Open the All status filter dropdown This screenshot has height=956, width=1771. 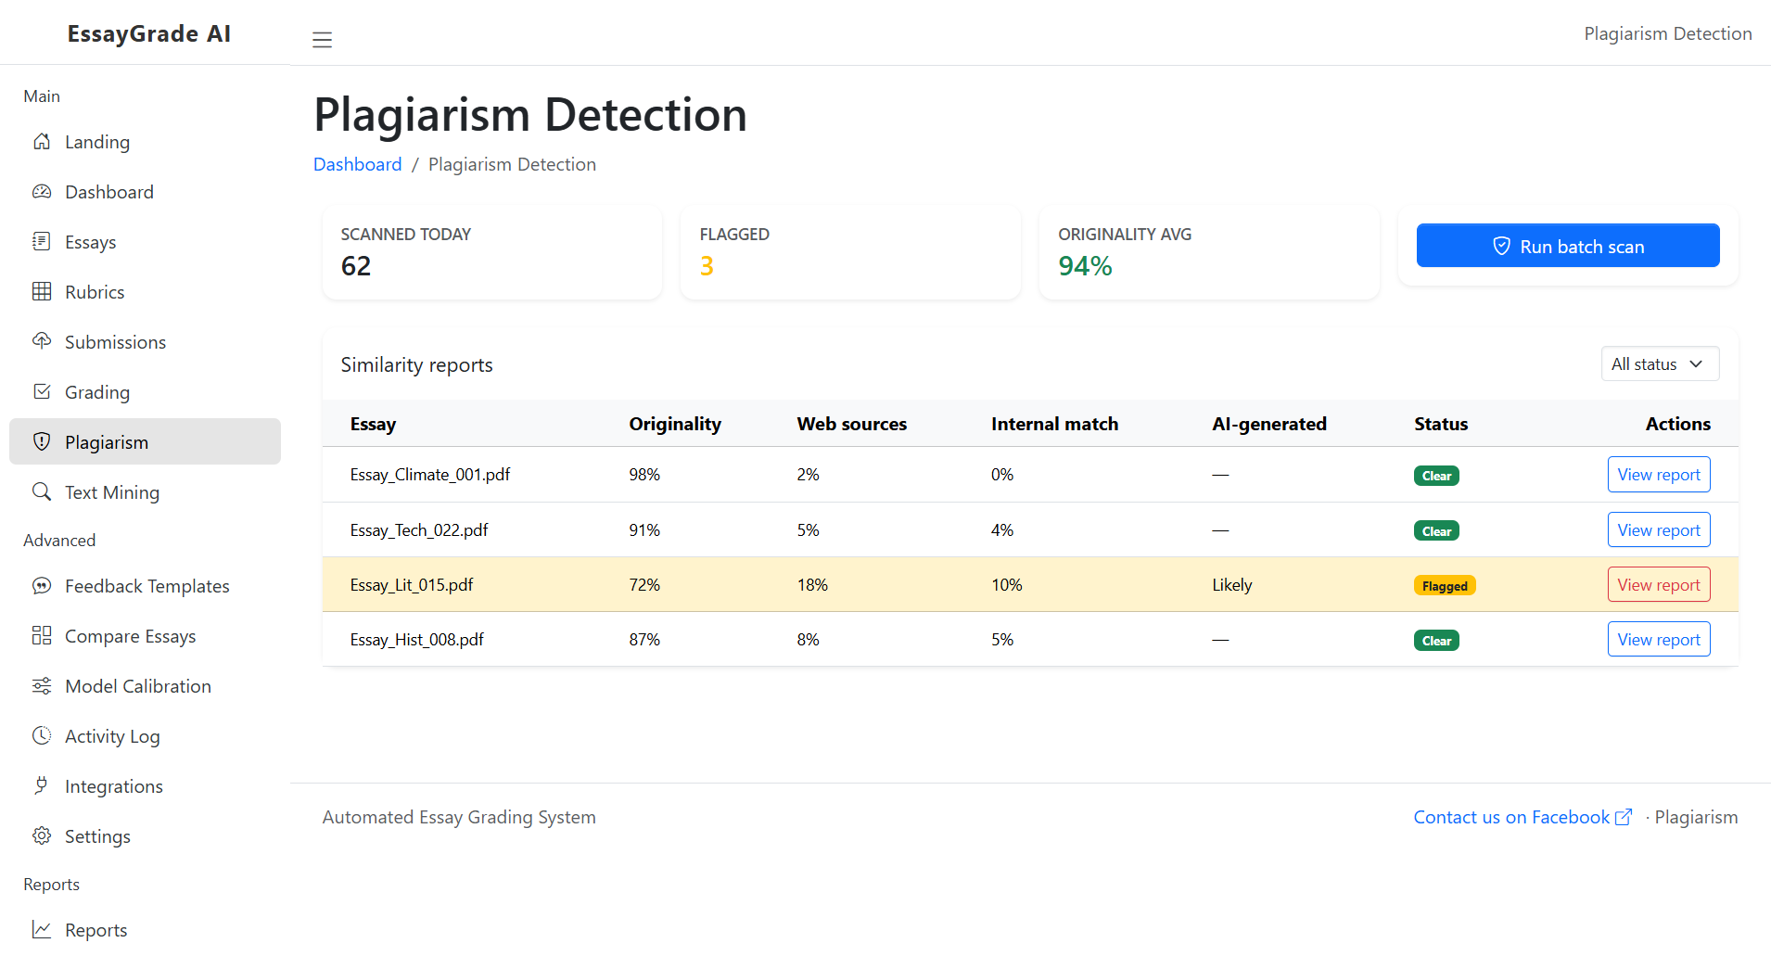click(1659, 363)
